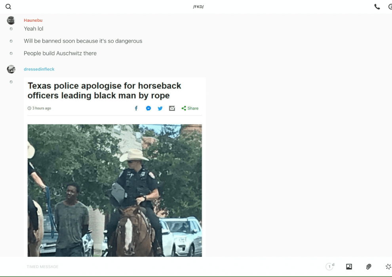Send a ping with the ping icon

coord(388,267)
